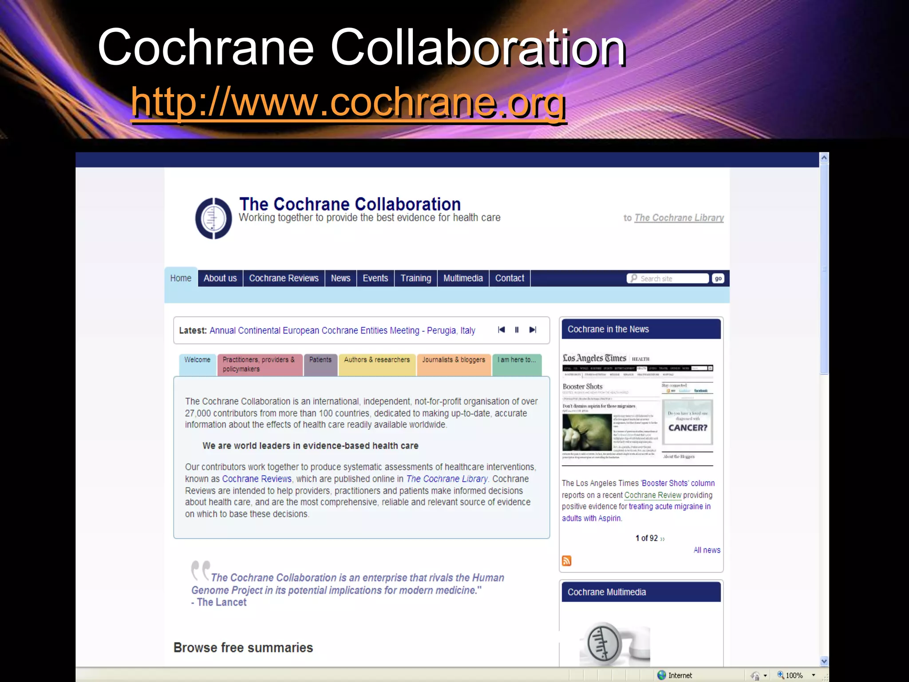Select the Journalists & bloggers tab
909x682 pixels.
[x=454, y=365]
